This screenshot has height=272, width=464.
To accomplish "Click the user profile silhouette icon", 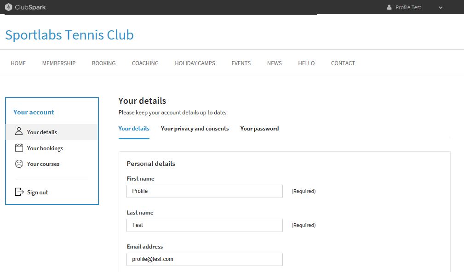I will tap(389, 7).
